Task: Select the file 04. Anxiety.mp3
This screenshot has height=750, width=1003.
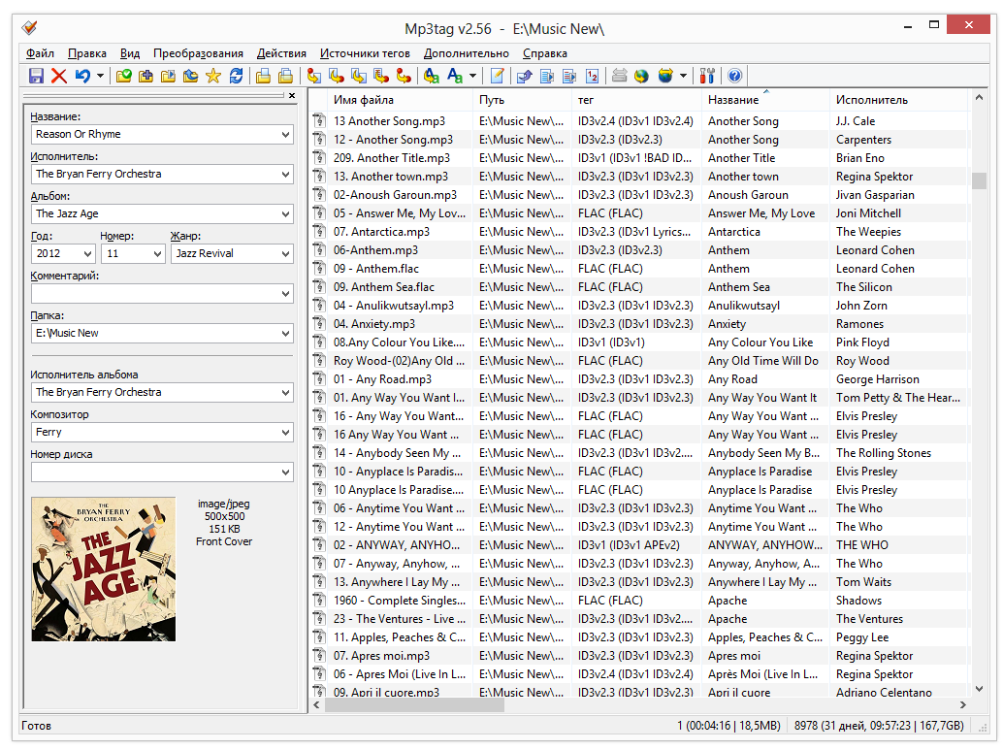Action: [x=373, y=324]
